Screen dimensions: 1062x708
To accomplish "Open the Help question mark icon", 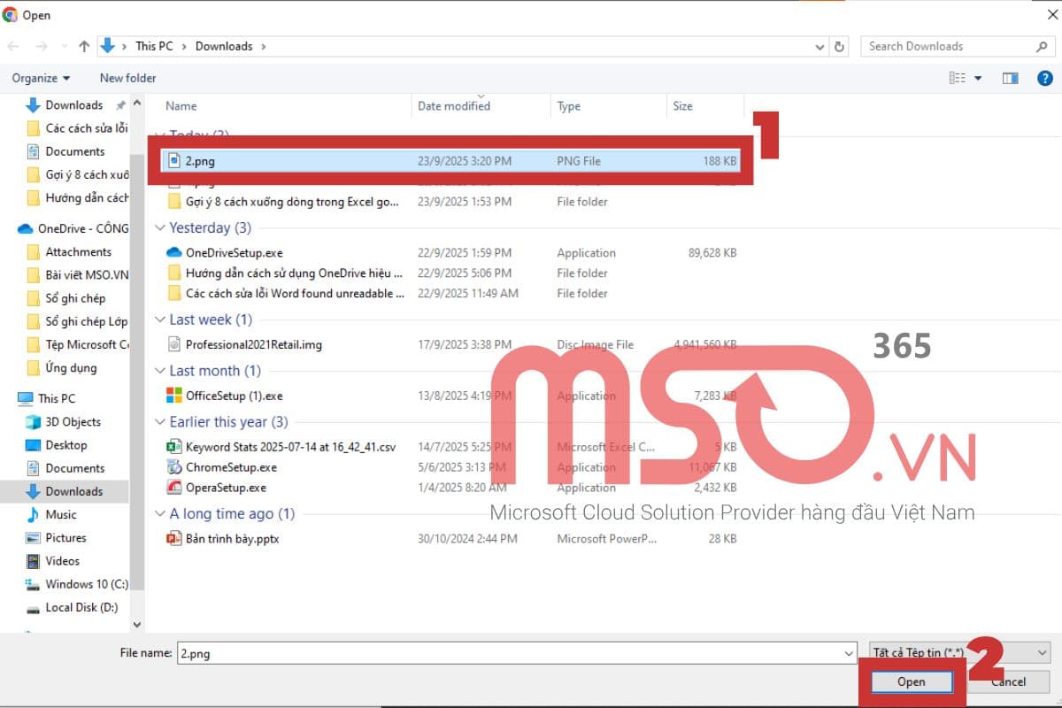I will tap(1044, 78).
